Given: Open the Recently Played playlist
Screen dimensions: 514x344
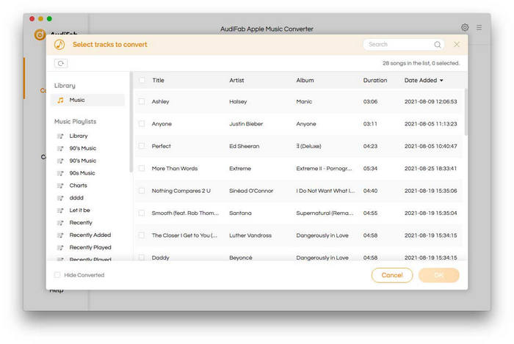Looking at the screenshot, I should tap(90, 247).
